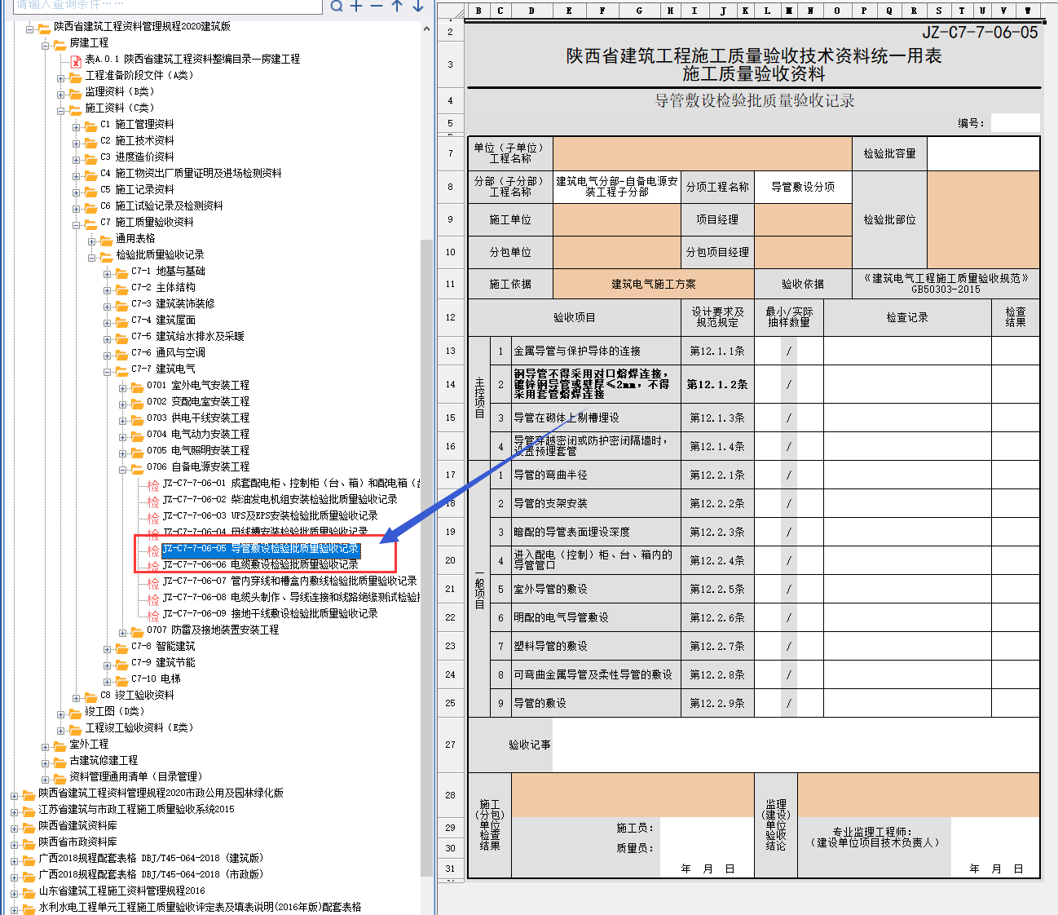Collapse 施工资料（C类） node

pos(61,111)
